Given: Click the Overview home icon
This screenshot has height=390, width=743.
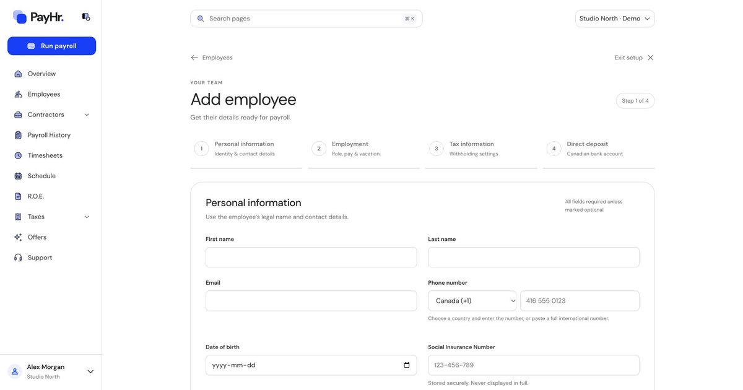Looking at the screenshot, I should coord(18,74).
